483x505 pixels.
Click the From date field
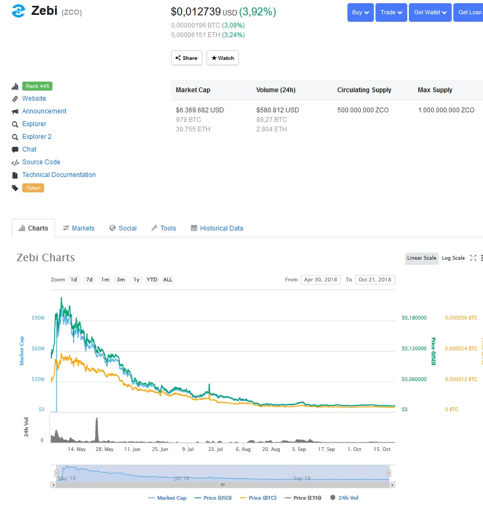point(321,280)
